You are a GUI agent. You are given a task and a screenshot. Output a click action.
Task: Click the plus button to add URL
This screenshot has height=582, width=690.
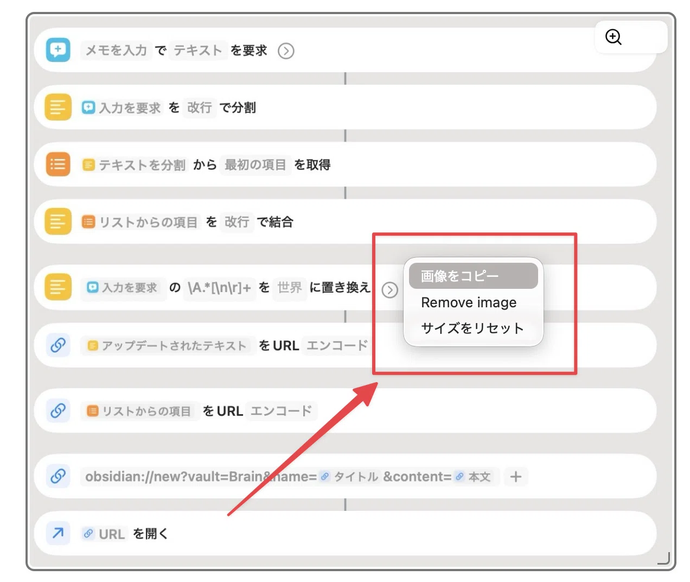coord(515,477)
